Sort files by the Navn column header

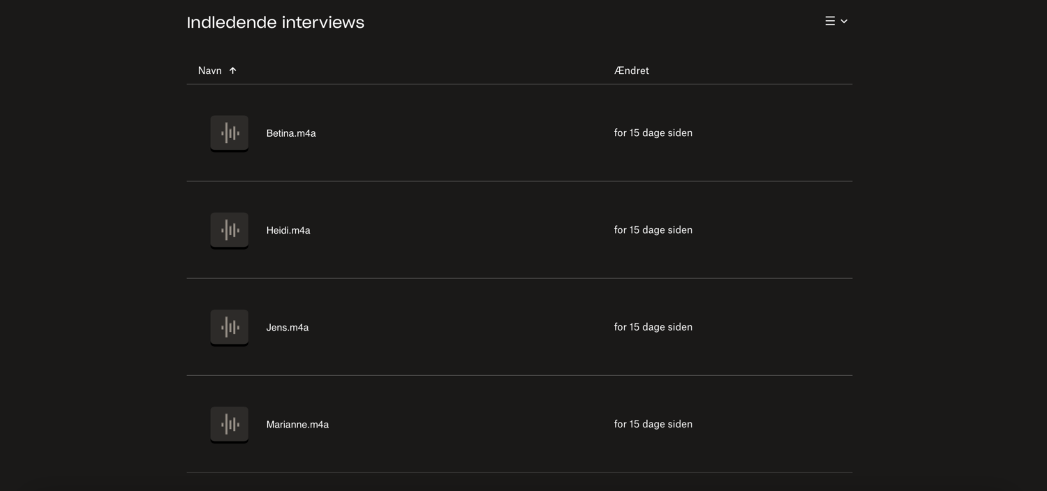tap(209, 70)
